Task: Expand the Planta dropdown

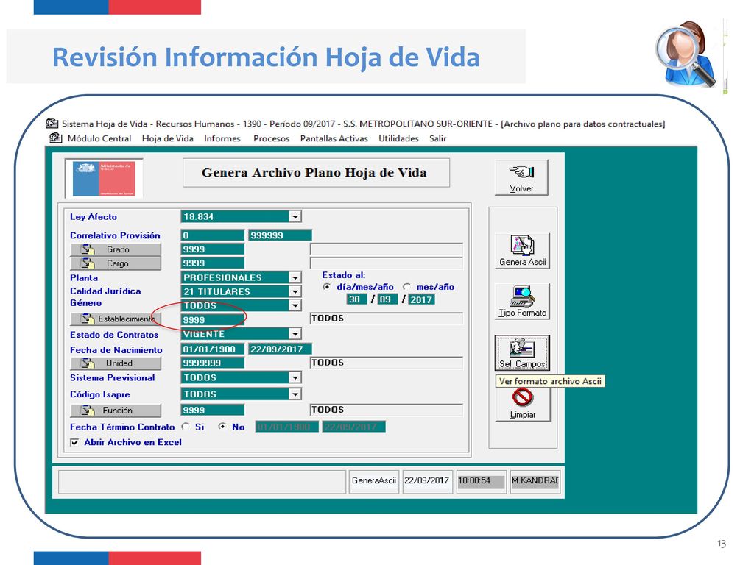Action: (295, 277)
